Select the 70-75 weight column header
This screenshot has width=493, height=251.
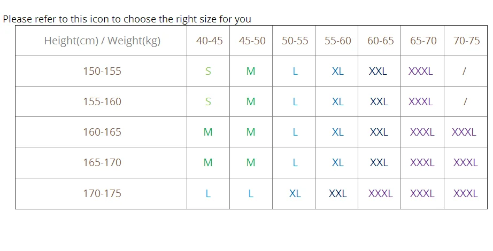click(x=467, y=41)
